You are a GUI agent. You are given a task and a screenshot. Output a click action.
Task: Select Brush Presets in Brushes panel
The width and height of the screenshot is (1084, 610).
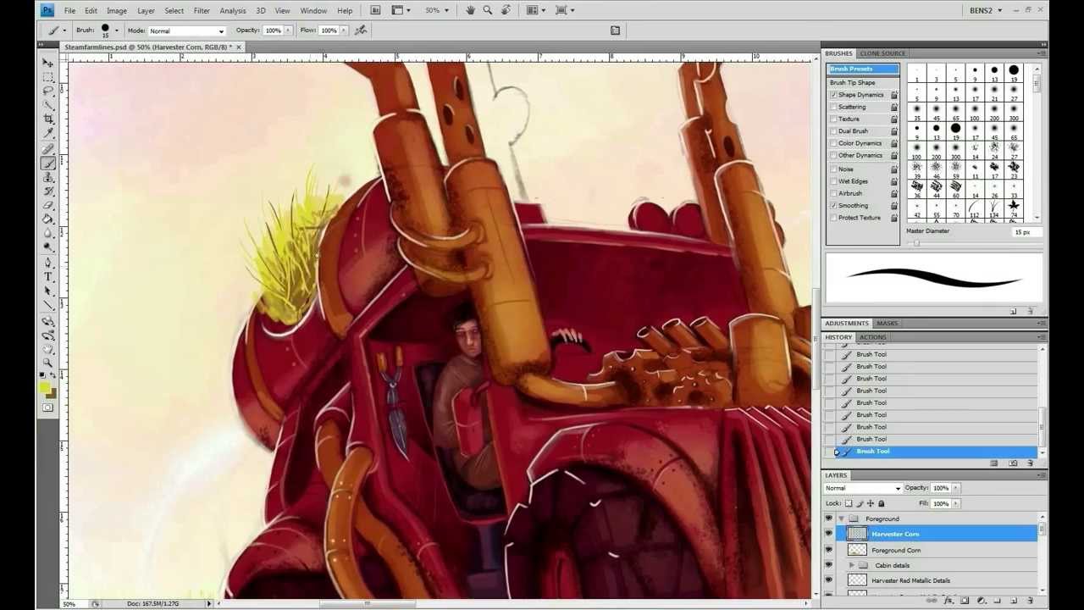click(863, 69)
